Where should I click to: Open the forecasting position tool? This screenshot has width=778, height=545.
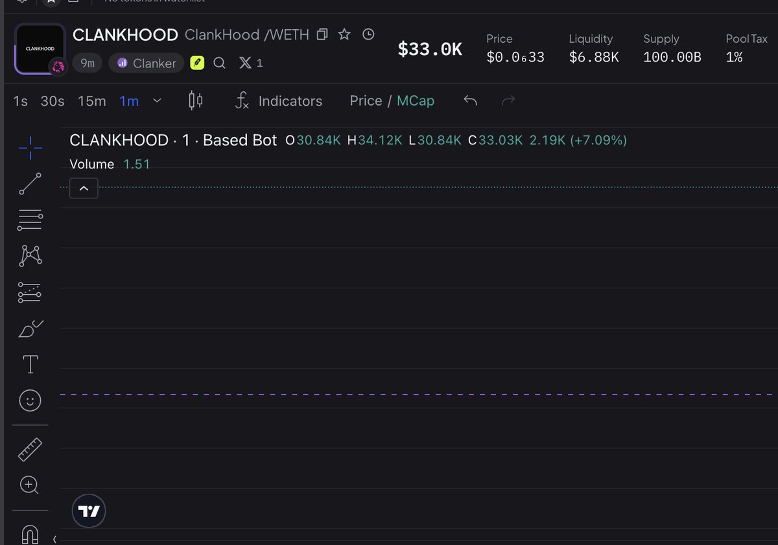[30, 293]
